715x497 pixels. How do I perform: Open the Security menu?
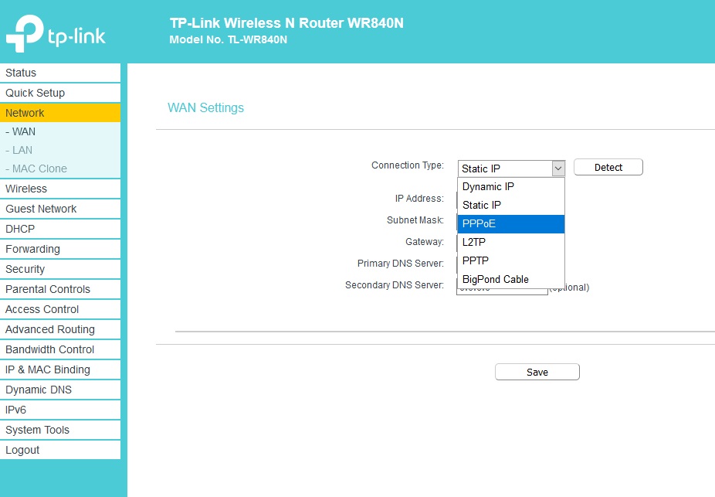coord(60,269)
